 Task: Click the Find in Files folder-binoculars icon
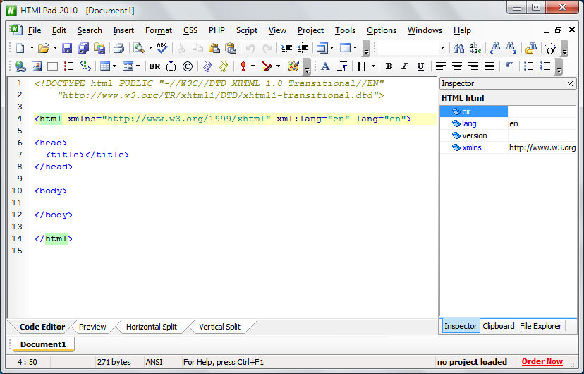click(531, 48)
